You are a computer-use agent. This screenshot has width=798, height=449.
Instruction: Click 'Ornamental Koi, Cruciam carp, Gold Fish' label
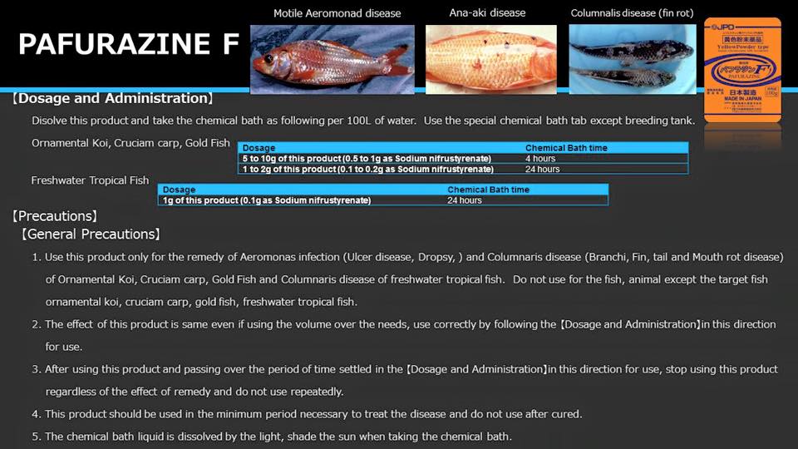[x=131, y=143]
